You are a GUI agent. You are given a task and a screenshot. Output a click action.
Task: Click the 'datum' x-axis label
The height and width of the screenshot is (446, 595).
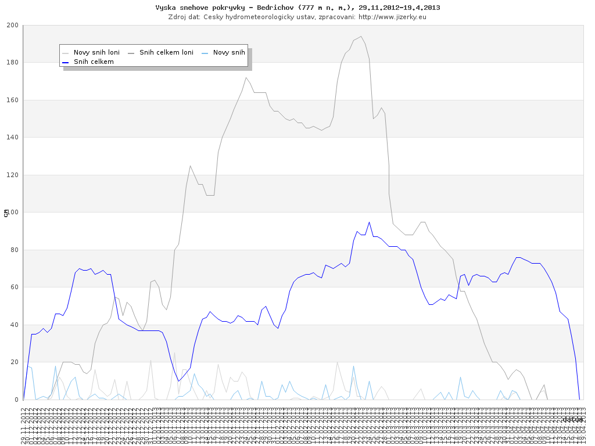pyautogui.click(x=573, y=419)
